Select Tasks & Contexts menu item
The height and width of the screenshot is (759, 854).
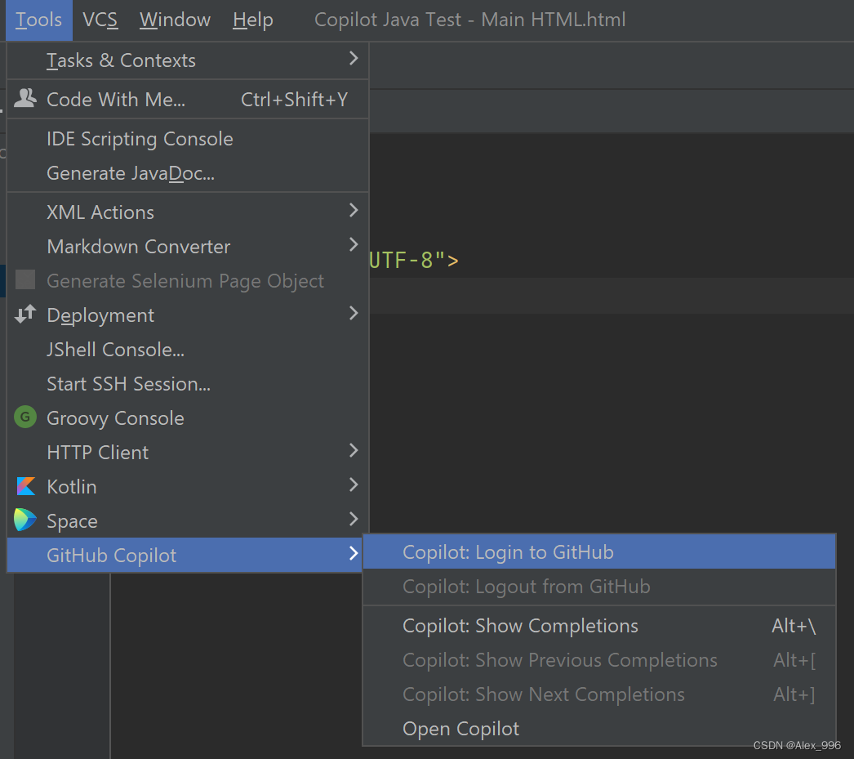click(188, 60)
